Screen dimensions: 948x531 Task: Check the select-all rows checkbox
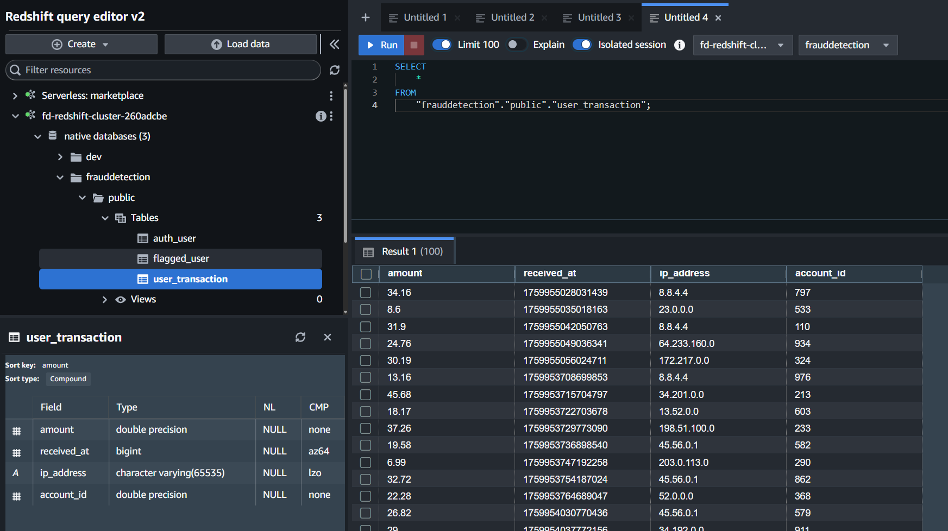tap(366, 274)
